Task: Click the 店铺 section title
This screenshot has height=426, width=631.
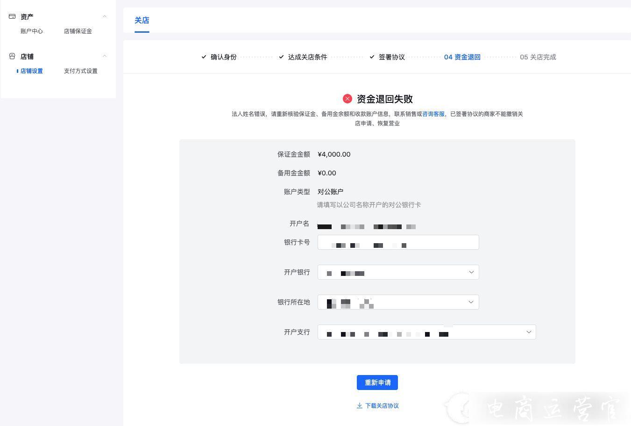Action: click(x=27, y=57)
